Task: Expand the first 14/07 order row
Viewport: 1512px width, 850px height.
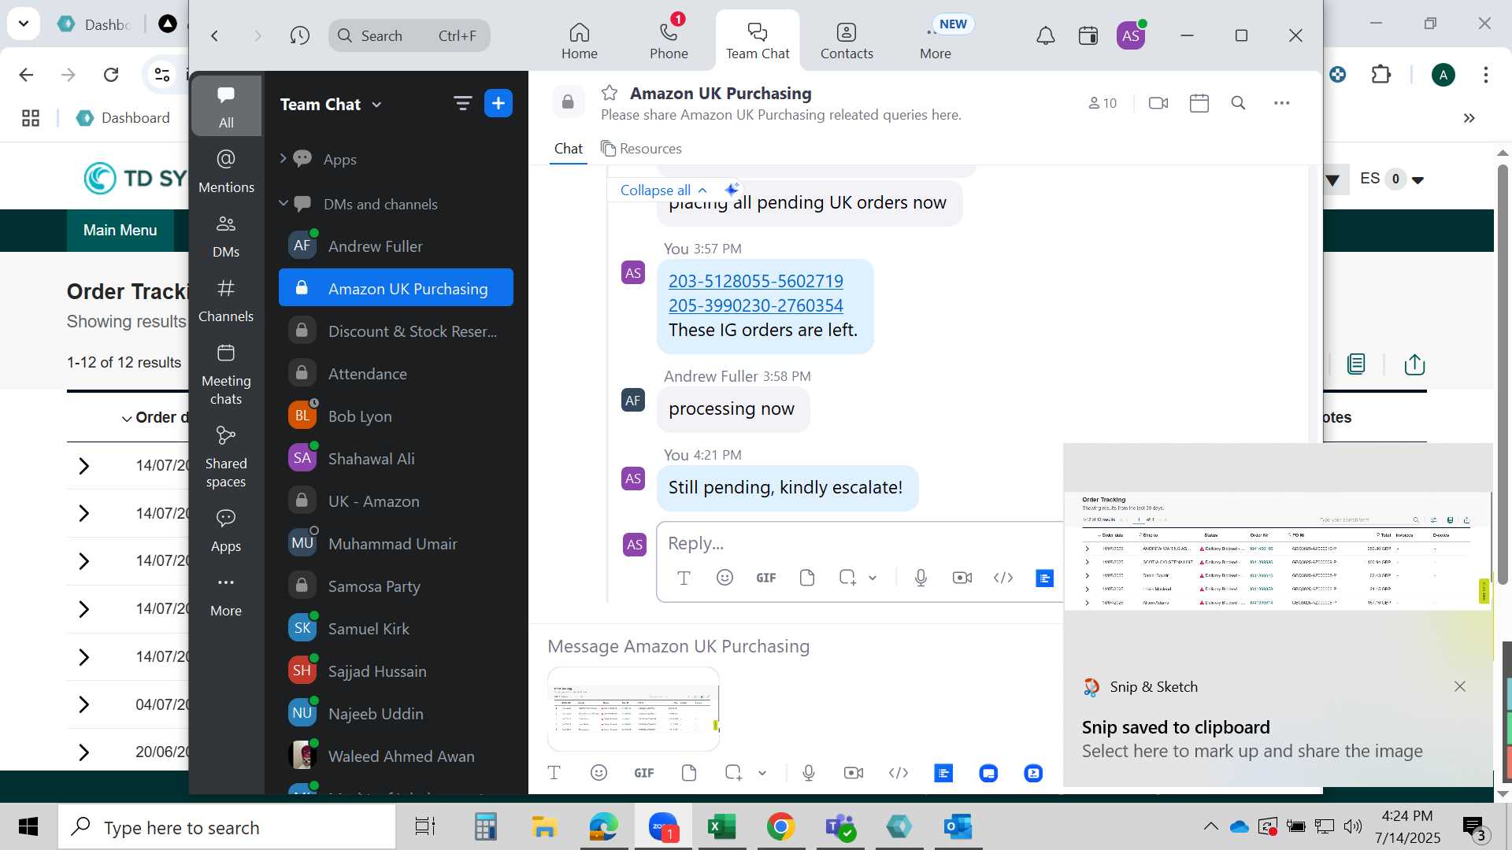Action: tap(84, 465)
